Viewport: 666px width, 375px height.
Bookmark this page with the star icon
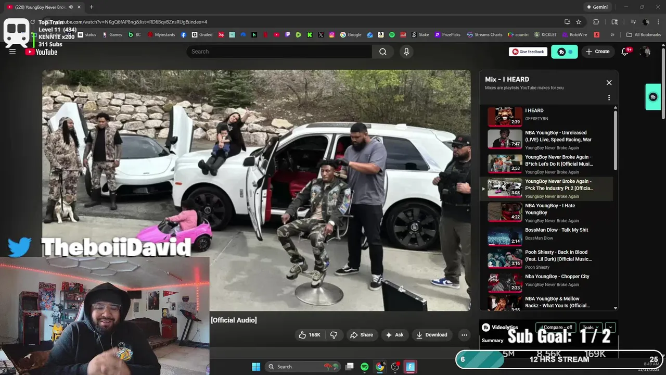[579, 22]
